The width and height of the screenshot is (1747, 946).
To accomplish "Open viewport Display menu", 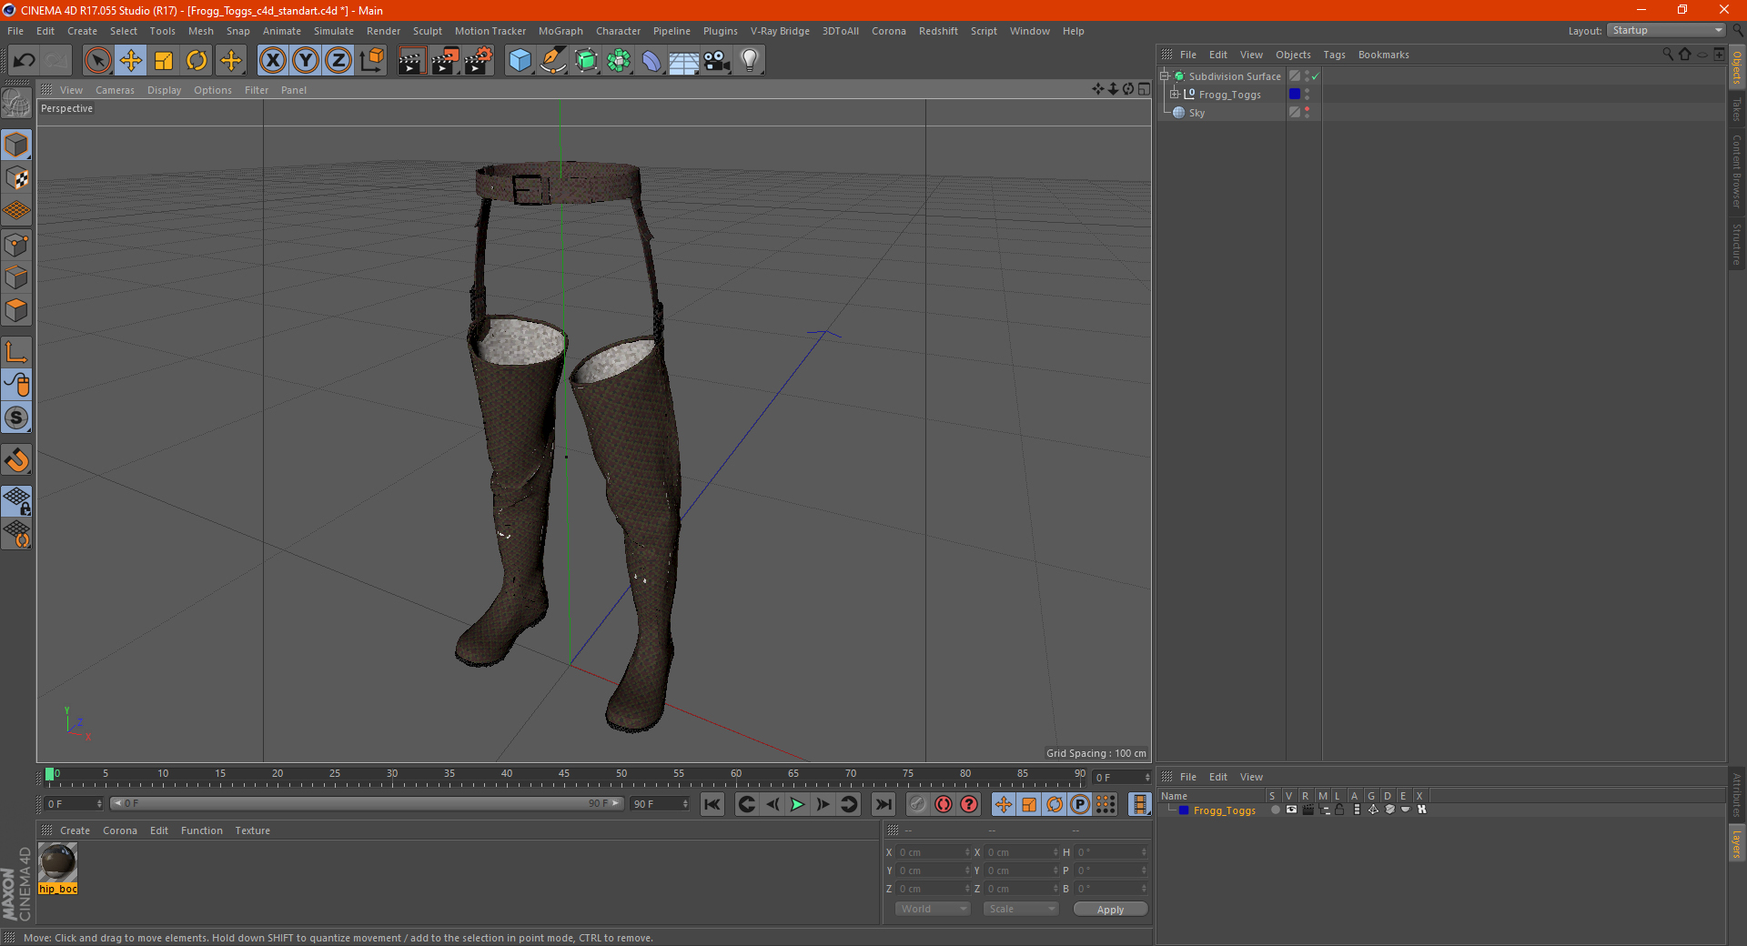I will pos(164,90).
